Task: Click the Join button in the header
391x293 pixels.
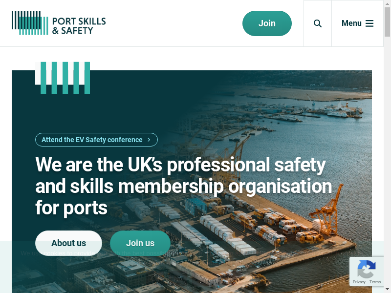Action: coord(267,23)
